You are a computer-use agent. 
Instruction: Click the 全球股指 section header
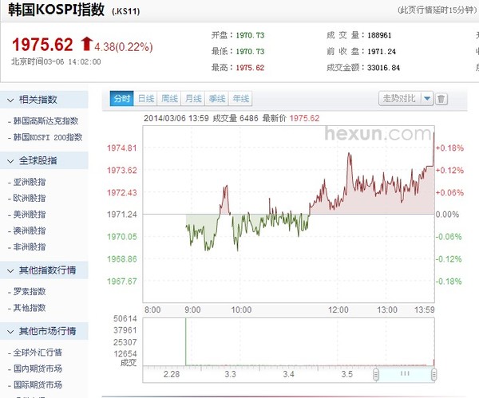point(44,160)
